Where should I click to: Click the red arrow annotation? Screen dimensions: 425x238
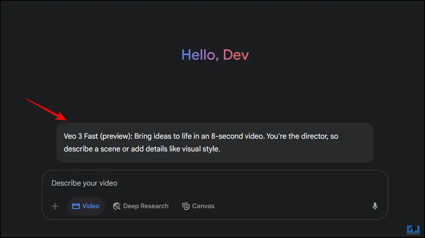coord(46,110)
